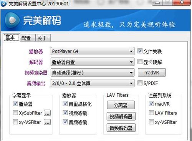This screenshot has width=192, height=141.
Task: Open XySubFilter settings ellipsis button
Action: pos(47,113)
